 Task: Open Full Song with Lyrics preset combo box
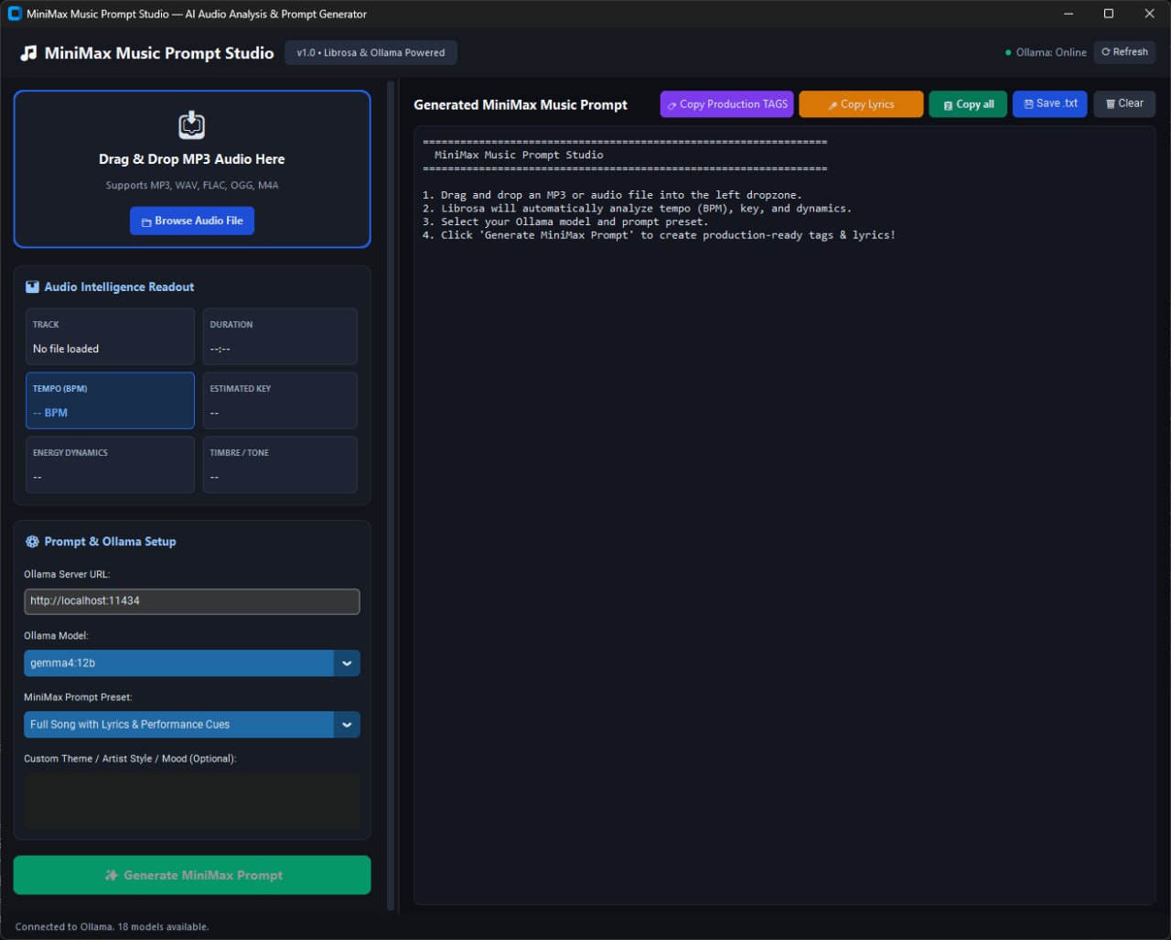tap(192, 724)
